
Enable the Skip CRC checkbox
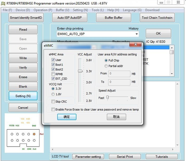(53, 101)
